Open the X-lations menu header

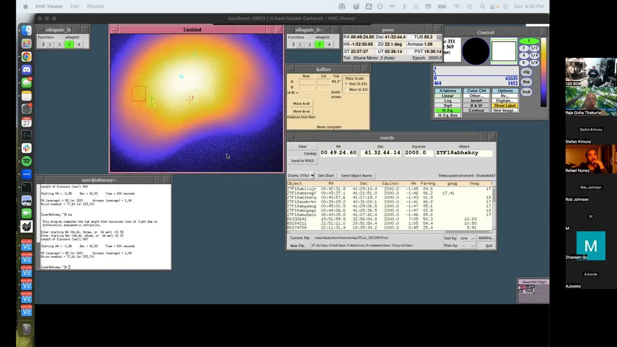coord(448,91)
